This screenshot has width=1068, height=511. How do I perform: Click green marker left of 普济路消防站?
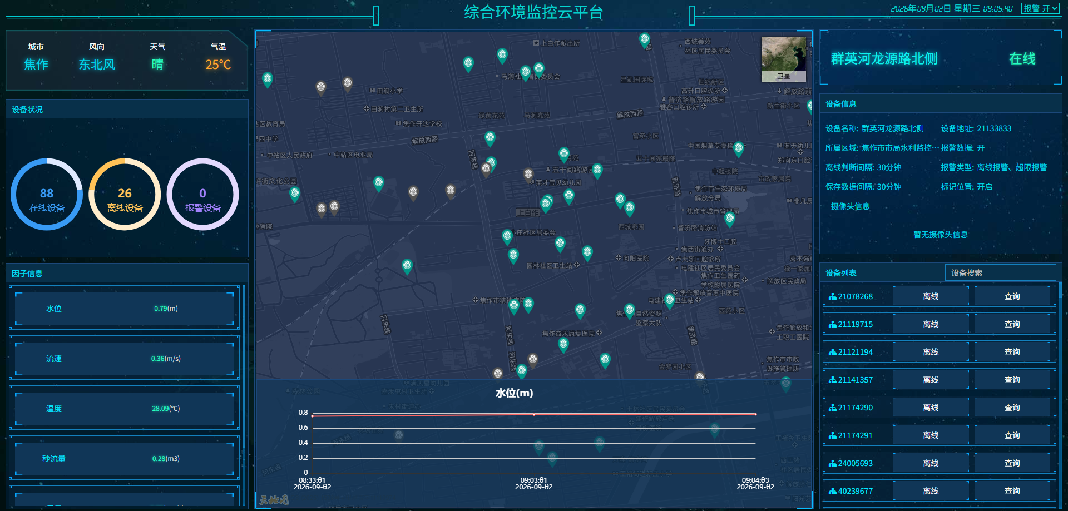click(630, 209)
